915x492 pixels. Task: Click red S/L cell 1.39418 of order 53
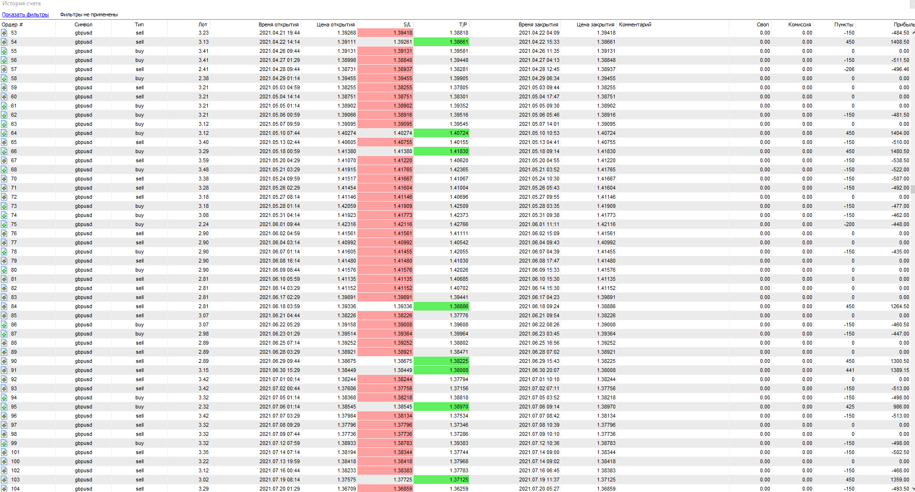point(385,33)
